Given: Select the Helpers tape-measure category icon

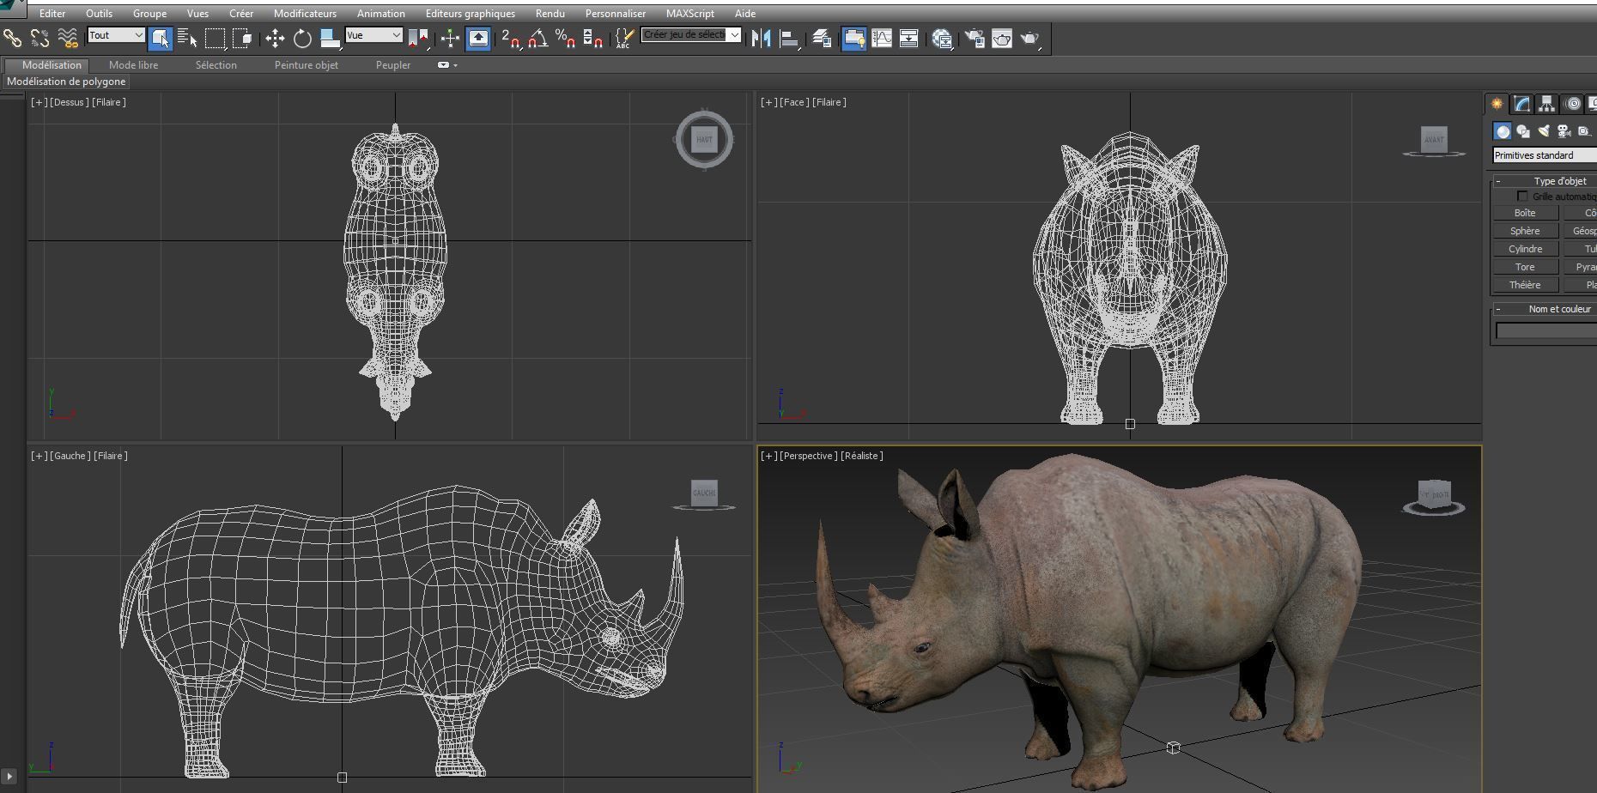Looking at the screenshot, I should click(x=1584, y=131).
